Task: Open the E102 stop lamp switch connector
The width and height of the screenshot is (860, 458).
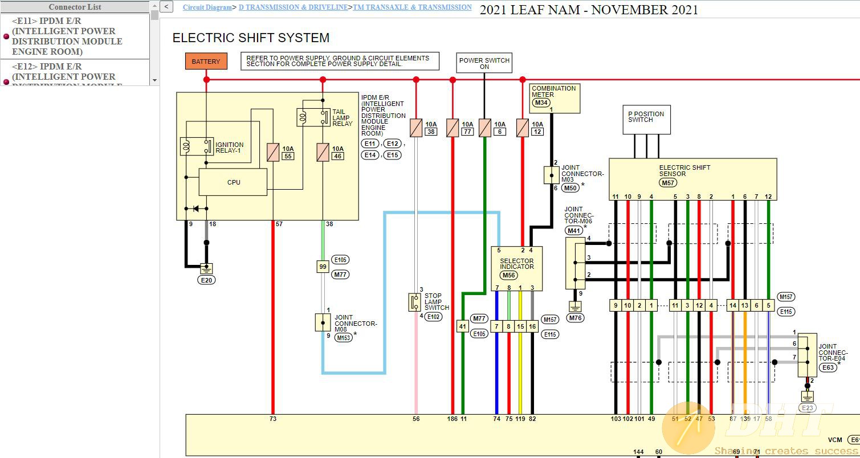Action: click(434, 317)
